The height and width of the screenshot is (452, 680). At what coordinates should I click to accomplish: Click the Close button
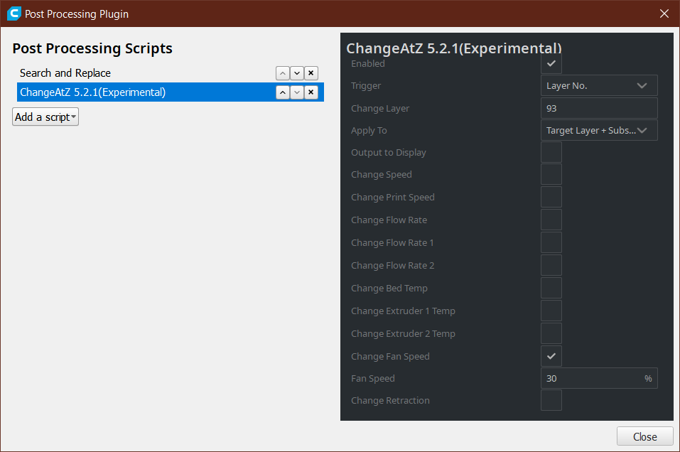tap(645, 436)
